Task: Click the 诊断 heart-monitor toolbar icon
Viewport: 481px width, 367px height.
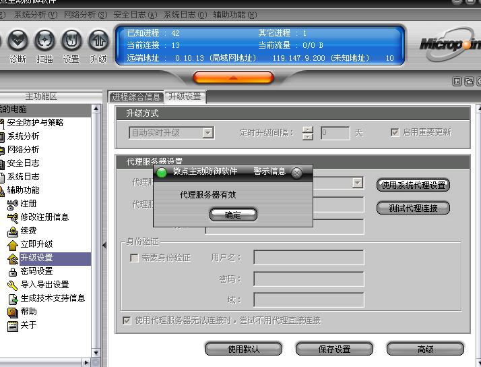Action: pos(18,40)
